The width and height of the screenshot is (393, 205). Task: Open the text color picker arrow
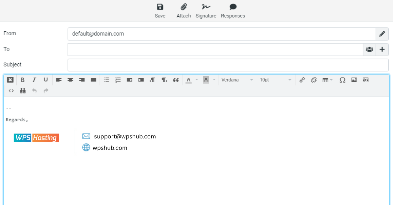coord(197,80)
